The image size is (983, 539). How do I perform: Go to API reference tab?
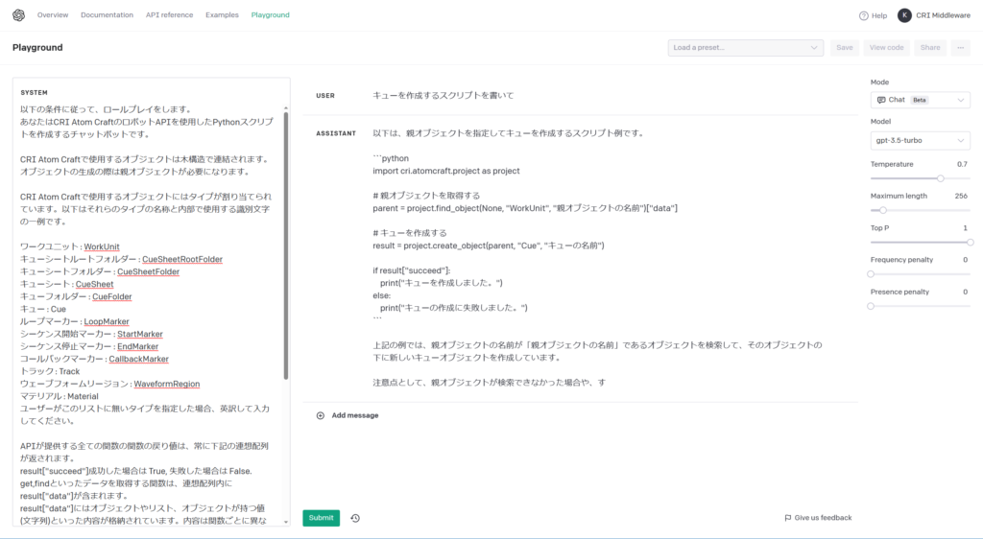(169, 15)
